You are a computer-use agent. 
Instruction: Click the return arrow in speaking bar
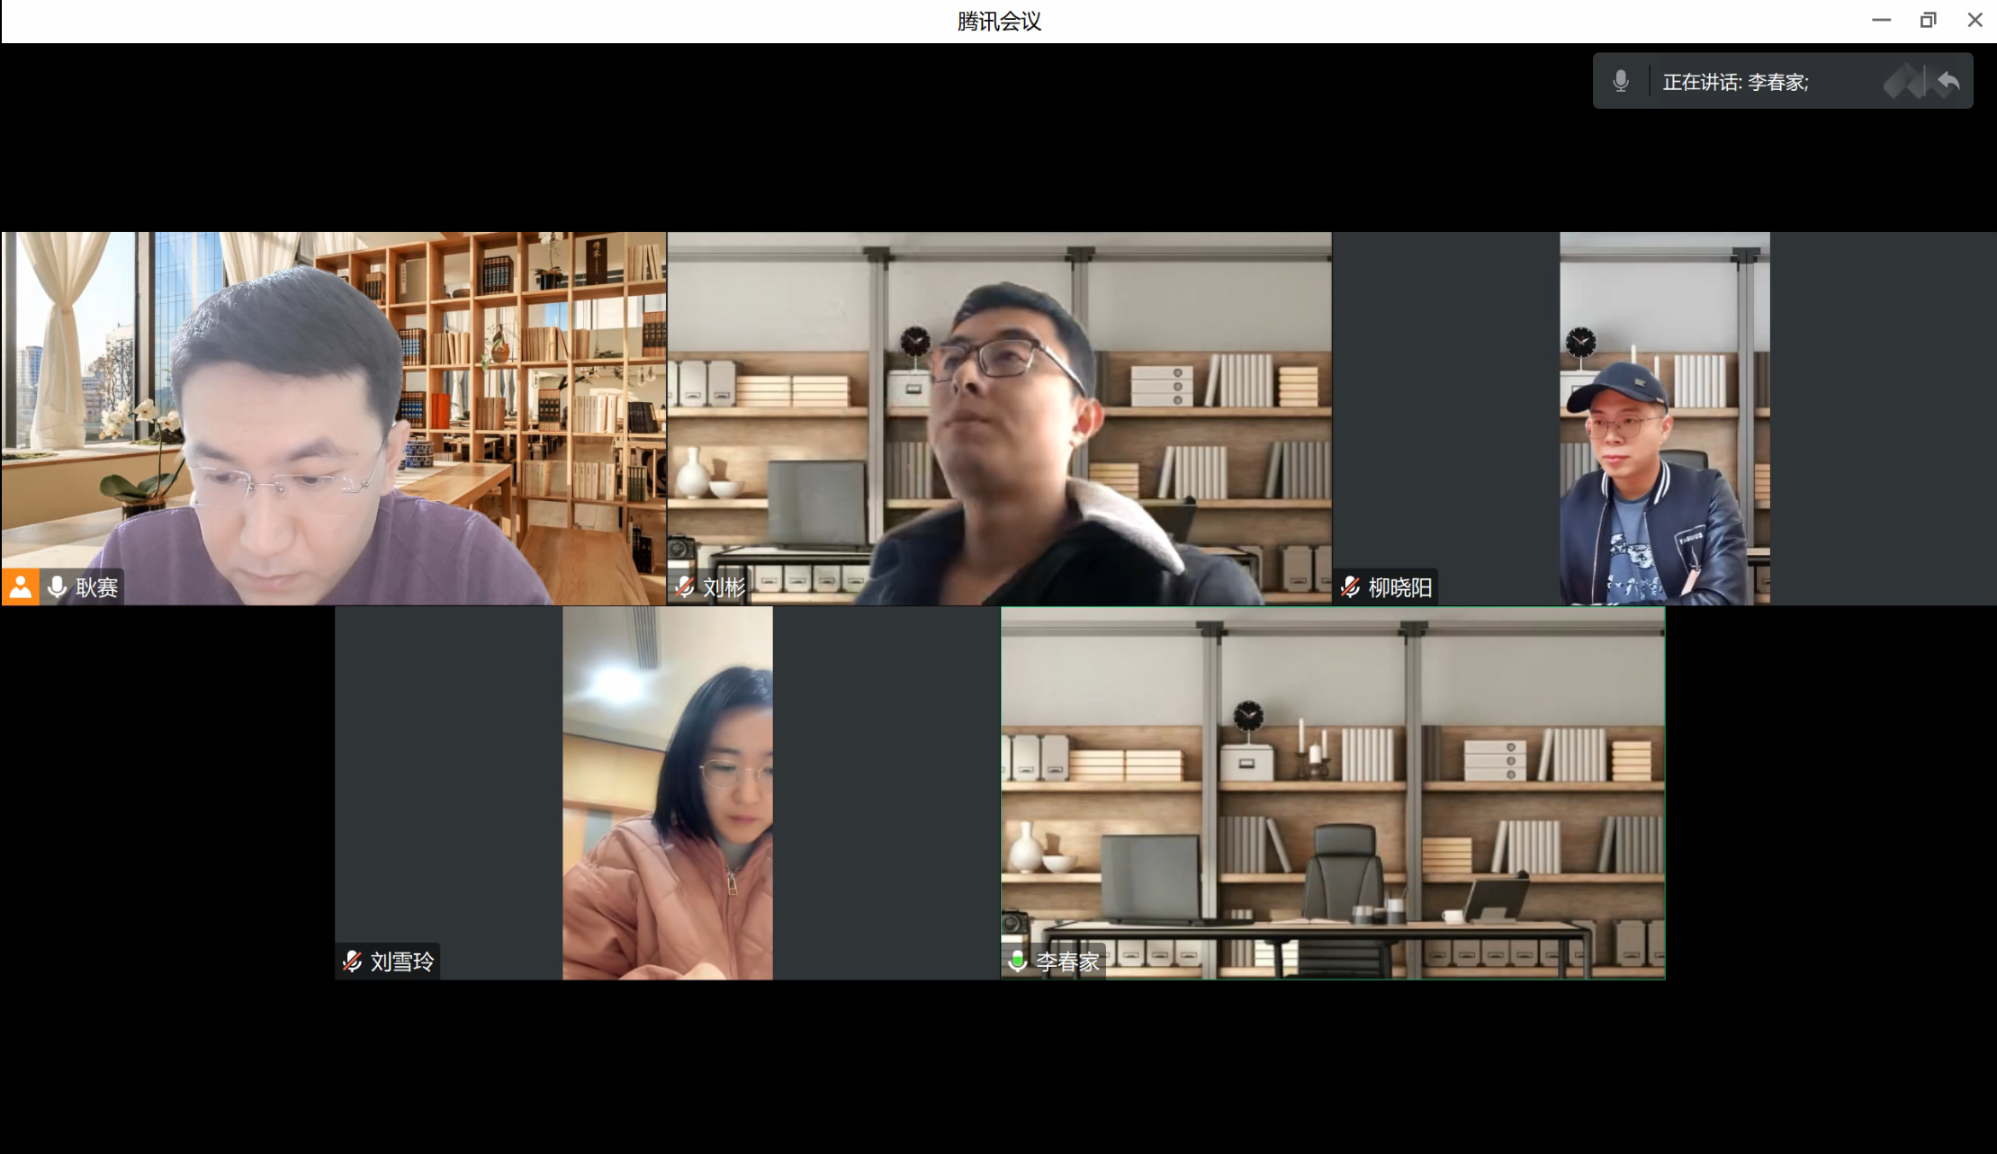tap(1948, 82)
